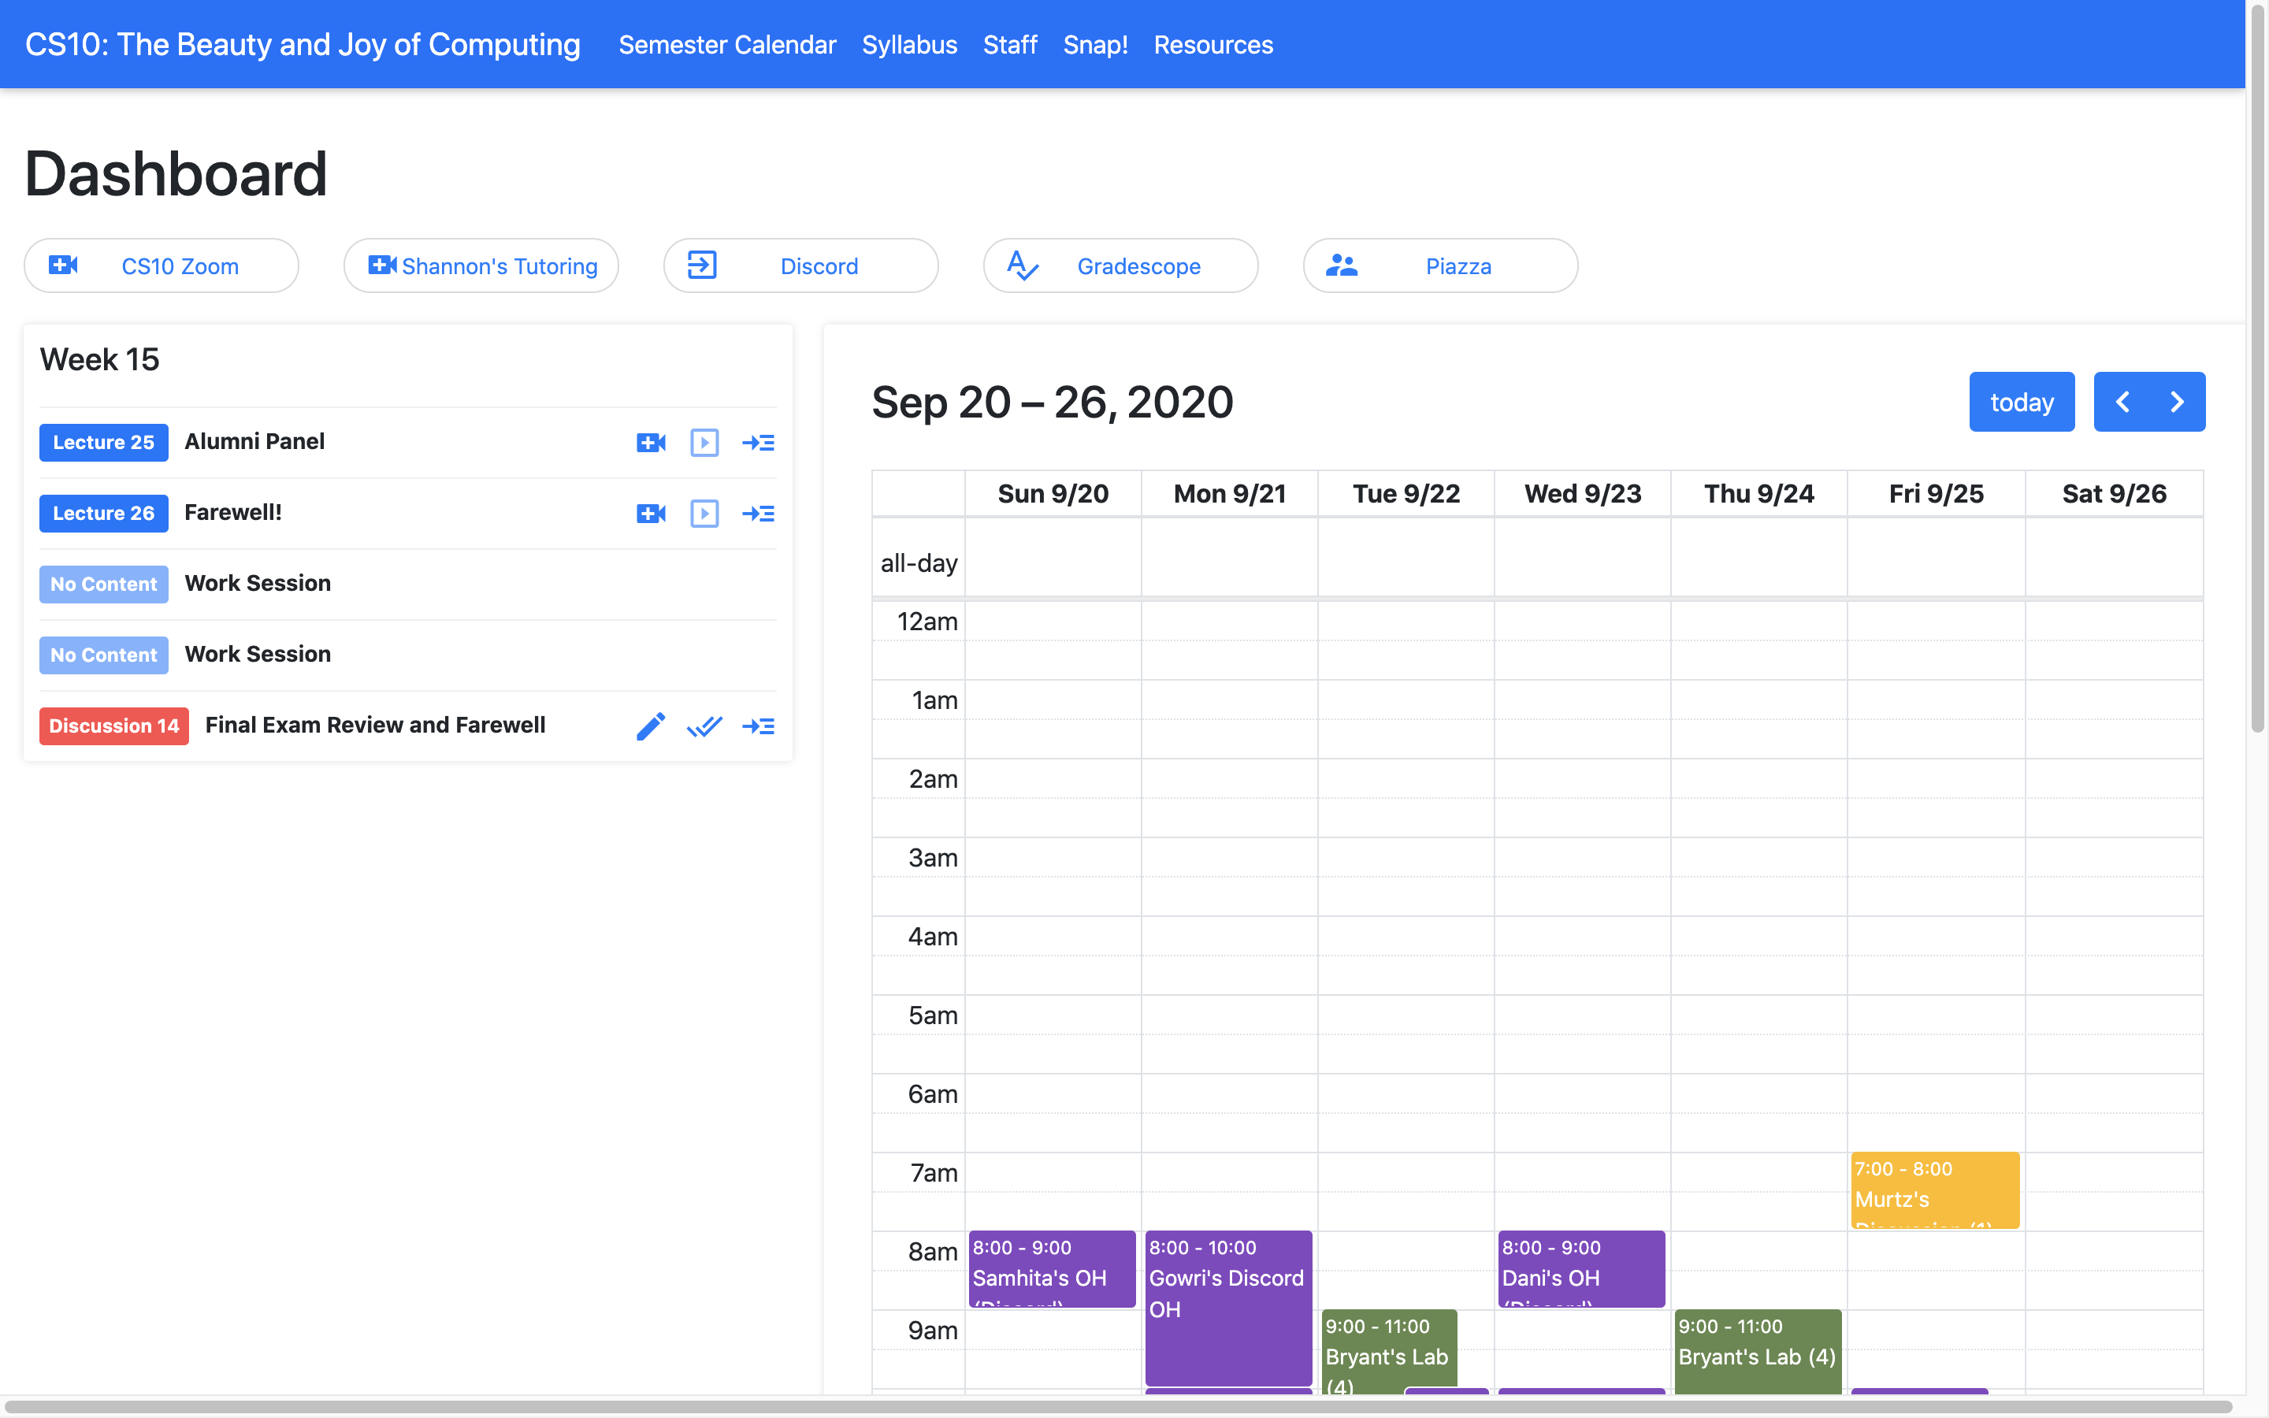The image size is (2269, 1418).
Task: Select Murtz's Discussion event on Friday
Action: tap(1934, 1190)
